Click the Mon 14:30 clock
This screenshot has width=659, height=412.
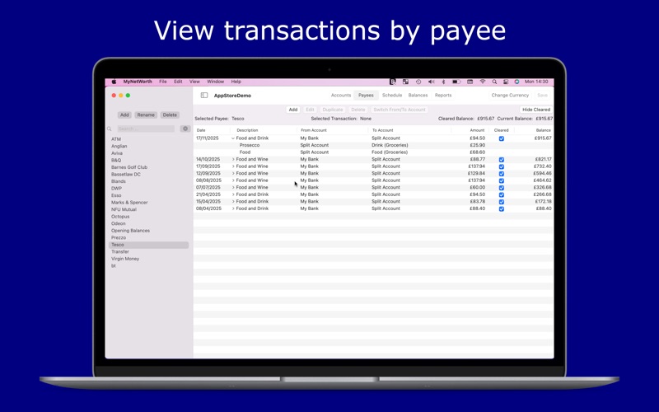536,82
